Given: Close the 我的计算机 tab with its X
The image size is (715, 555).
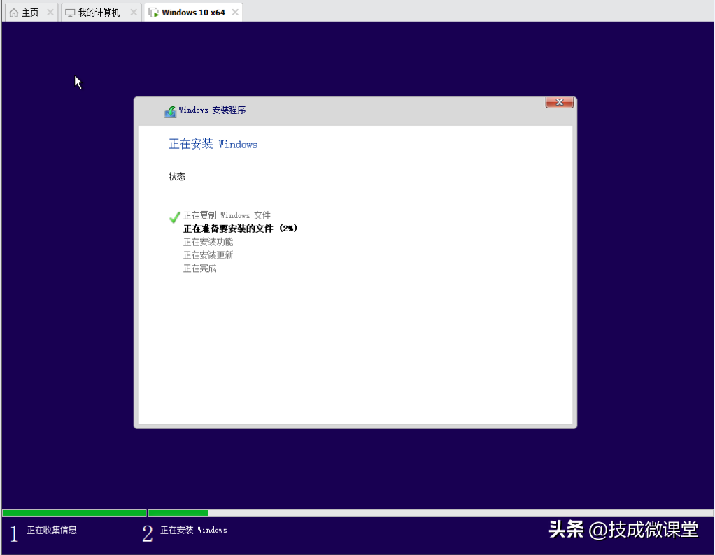Looking at the screenshot, I should coord(133,13).
